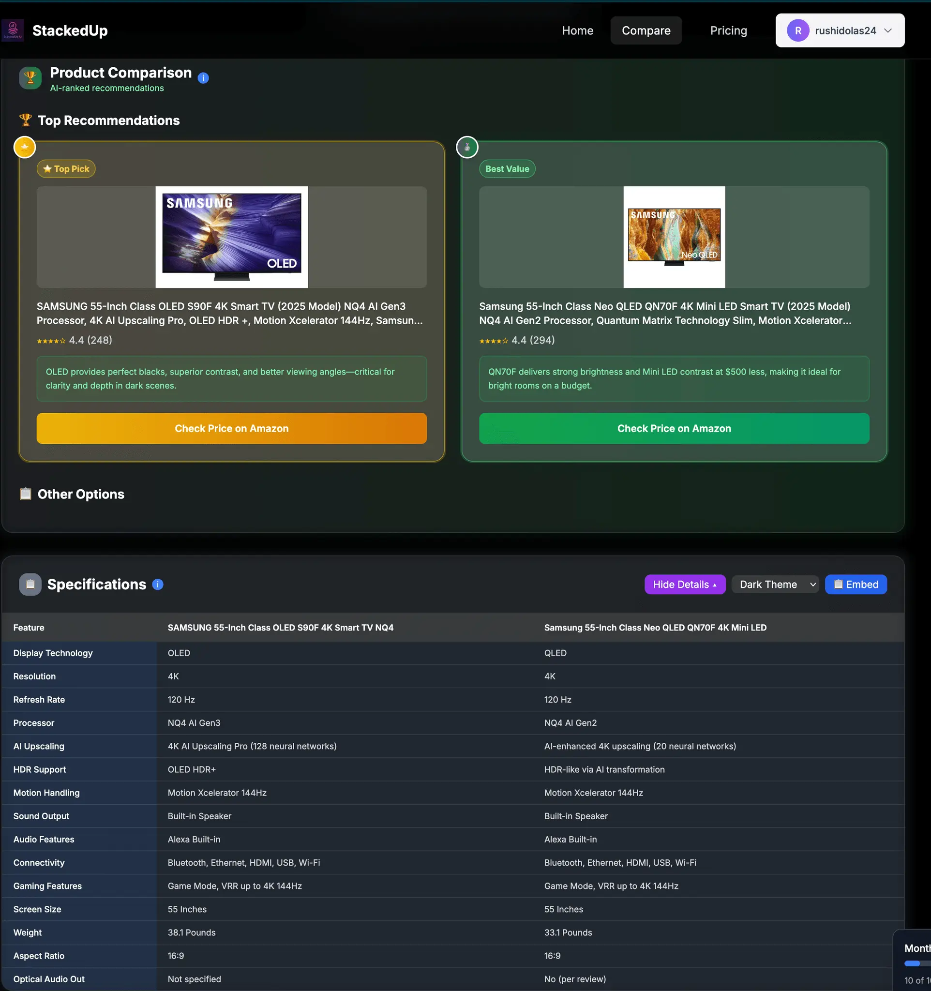Screen dimensions: 931x991
Task: Click the HDR Support row label
Action: coord(39,770)
